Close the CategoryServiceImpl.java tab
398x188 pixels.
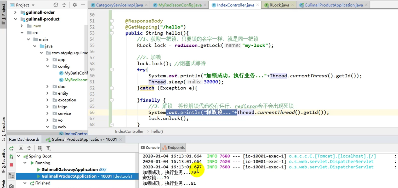[146, 5]
